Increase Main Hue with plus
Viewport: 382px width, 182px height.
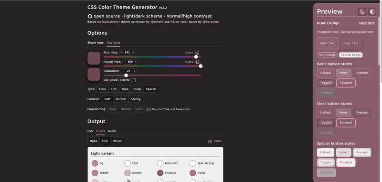(x=133, y=53)
